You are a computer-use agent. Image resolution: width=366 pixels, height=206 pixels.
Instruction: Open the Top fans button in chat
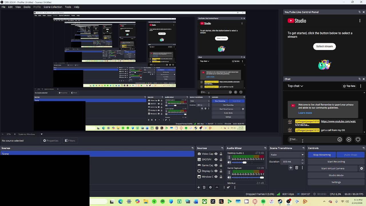[349, 86]
